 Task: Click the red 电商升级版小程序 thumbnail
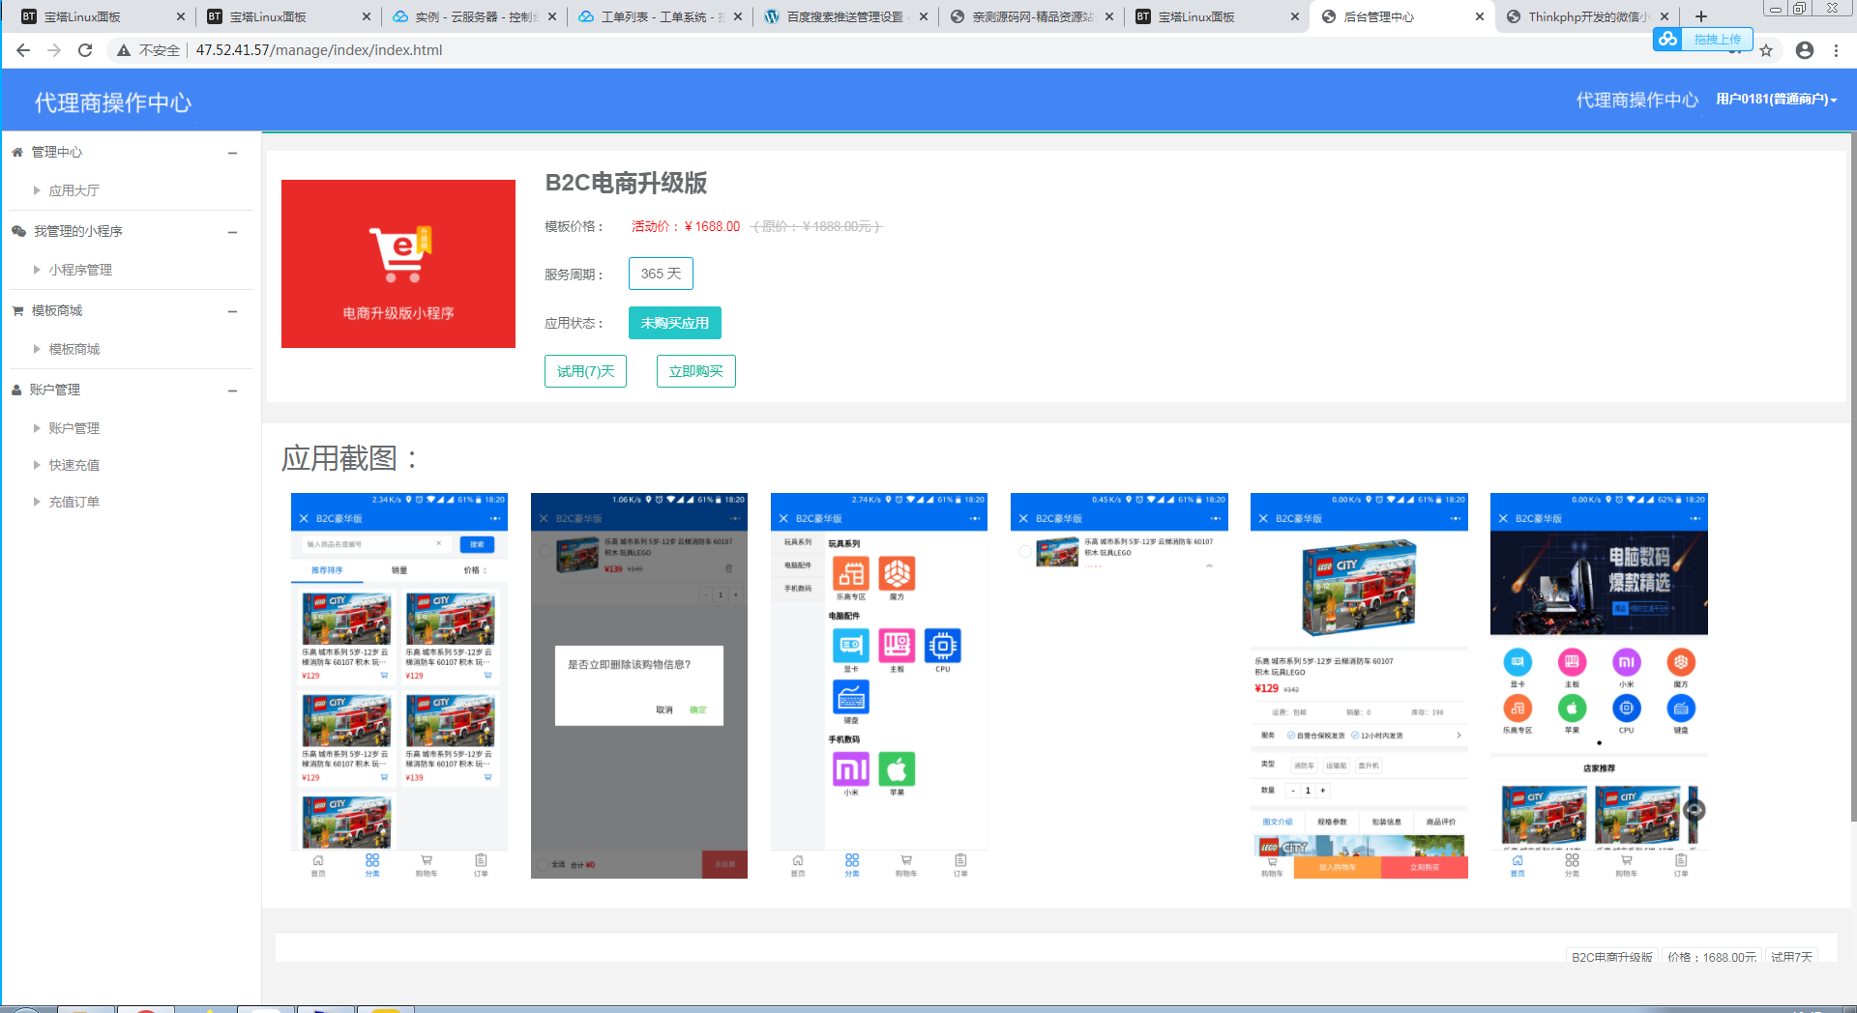(398, 264)
